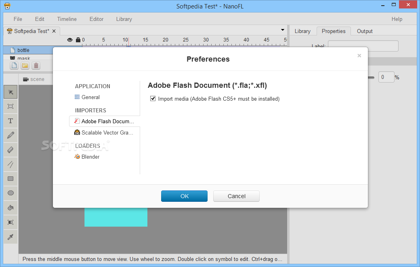The height and width of the screenshot is (267, 420).
Task: Switch to the Library panel tab
Action: [302, 31]
